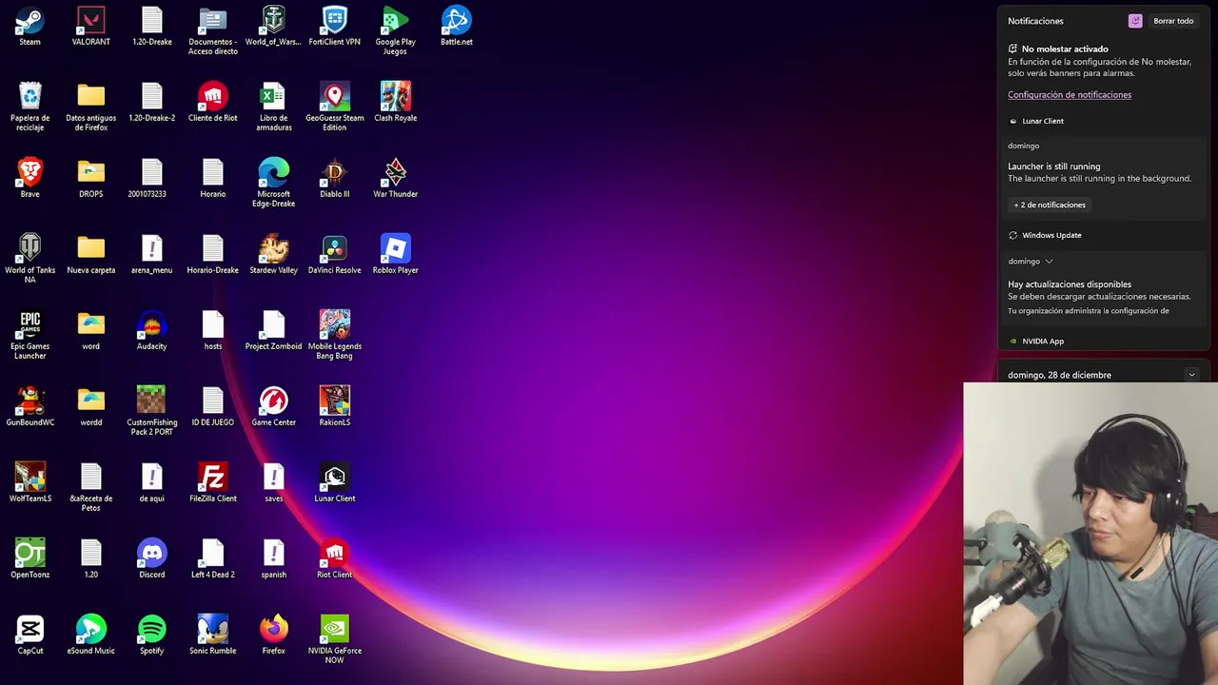
Task: Select the arena_menu file icon
Action: pyautogui.click(x=151, y=255)
